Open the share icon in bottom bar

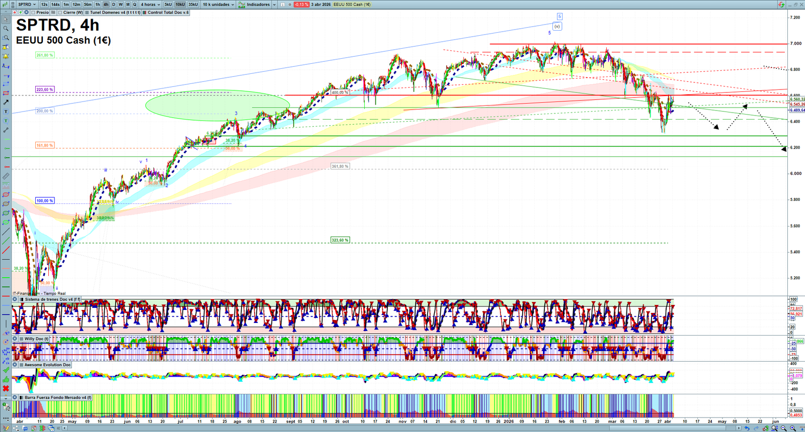pyautogui.click(x=16, y=428)
